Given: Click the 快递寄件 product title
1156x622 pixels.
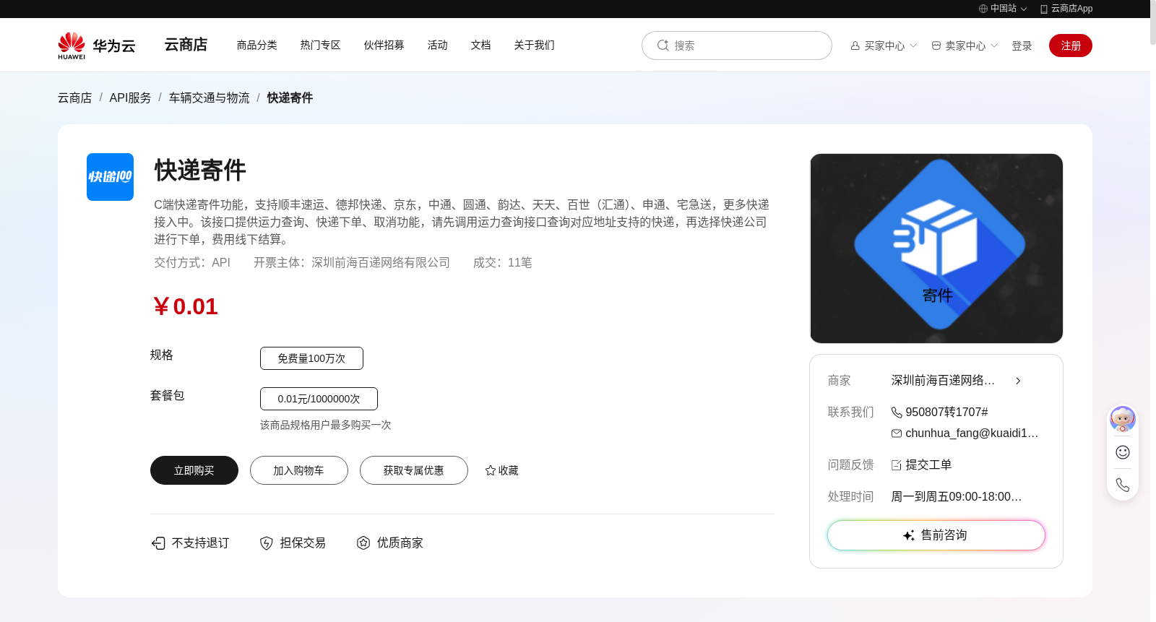Looking at the screenshot, I should coord(200,170).
